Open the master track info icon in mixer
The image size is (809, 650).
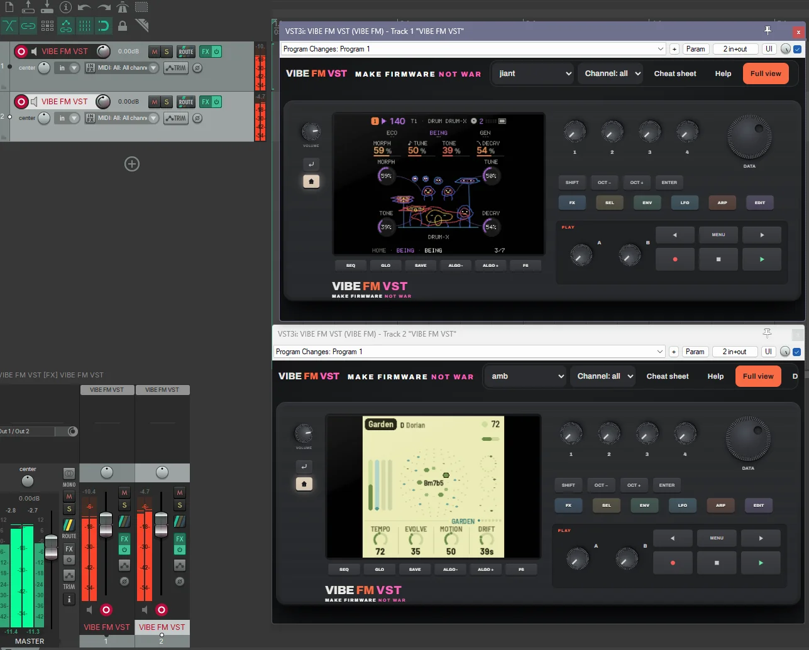coord(69,599)
